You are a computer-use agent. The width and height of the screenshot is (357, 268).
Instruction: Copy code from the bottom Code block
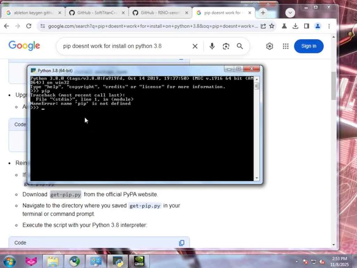click(x=181, y=243)
